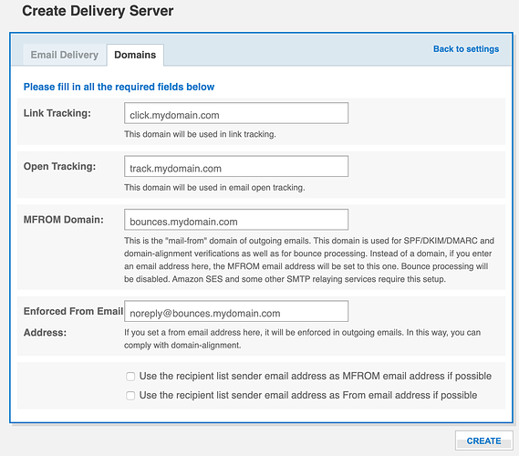Viewport: 519px width, 456px height.
Task: Click into the MFROM Domain field
Action: coord(236,220)
